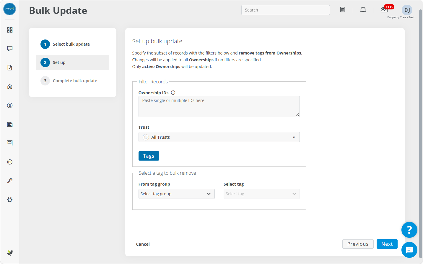The width and height of the screenshot is (423, 264).
Task: Select step 2 Set up
Action: click(73, 62)
